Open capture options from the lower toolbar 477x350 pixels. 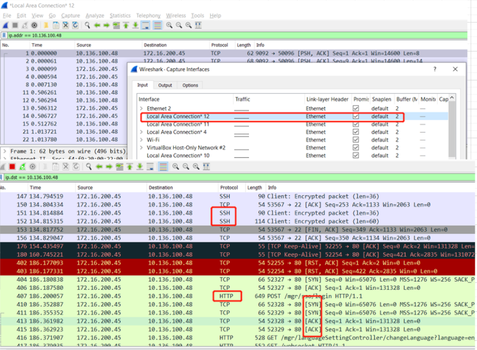coord(32,167)
